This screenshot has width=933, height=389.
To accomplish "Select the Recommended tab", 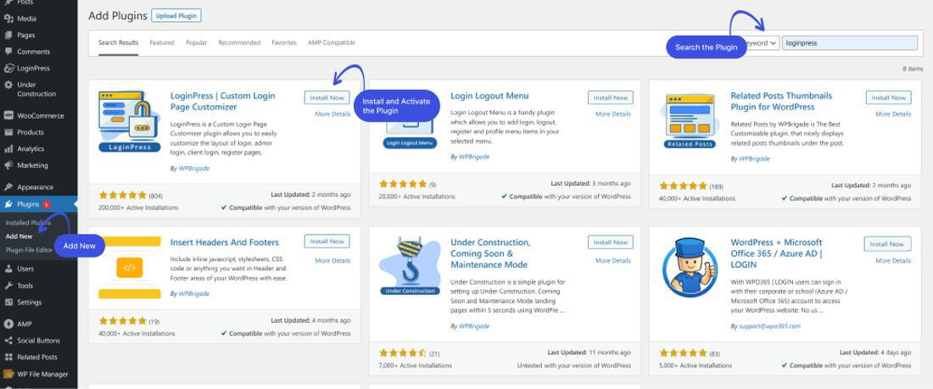I will coord(239,43).
